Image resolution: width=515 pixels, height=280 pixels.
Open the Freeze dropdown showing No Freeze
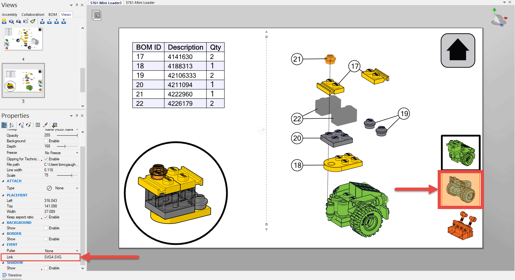pos(77,153)
